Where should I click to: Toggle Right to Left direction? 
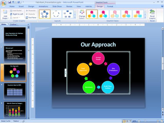click(16, 14)
